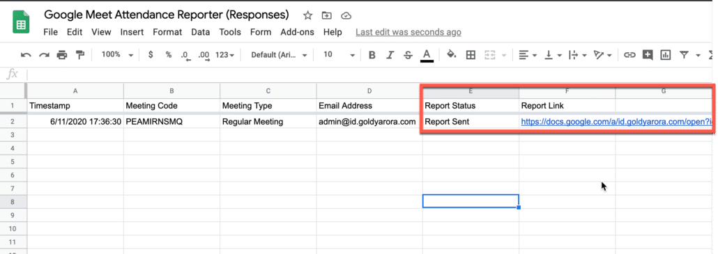Open text color picker
The height and width of the screenshot is (254, 718).
pyautogui.click(x=427, y=56)
